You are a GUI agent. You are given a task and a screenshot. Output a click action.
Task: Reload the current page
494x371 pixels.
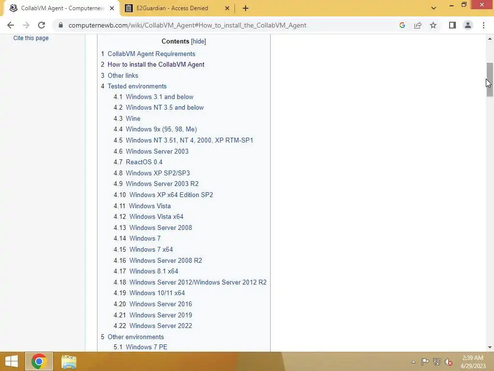click(41, 25)
